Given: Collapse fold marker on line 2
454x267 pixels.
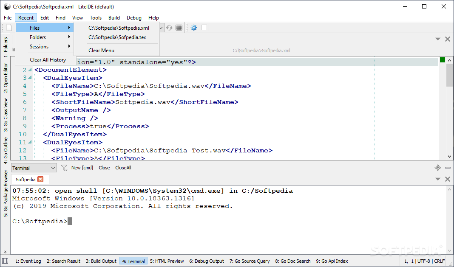Looking at the screenshot, I should [x=30, y=70].
